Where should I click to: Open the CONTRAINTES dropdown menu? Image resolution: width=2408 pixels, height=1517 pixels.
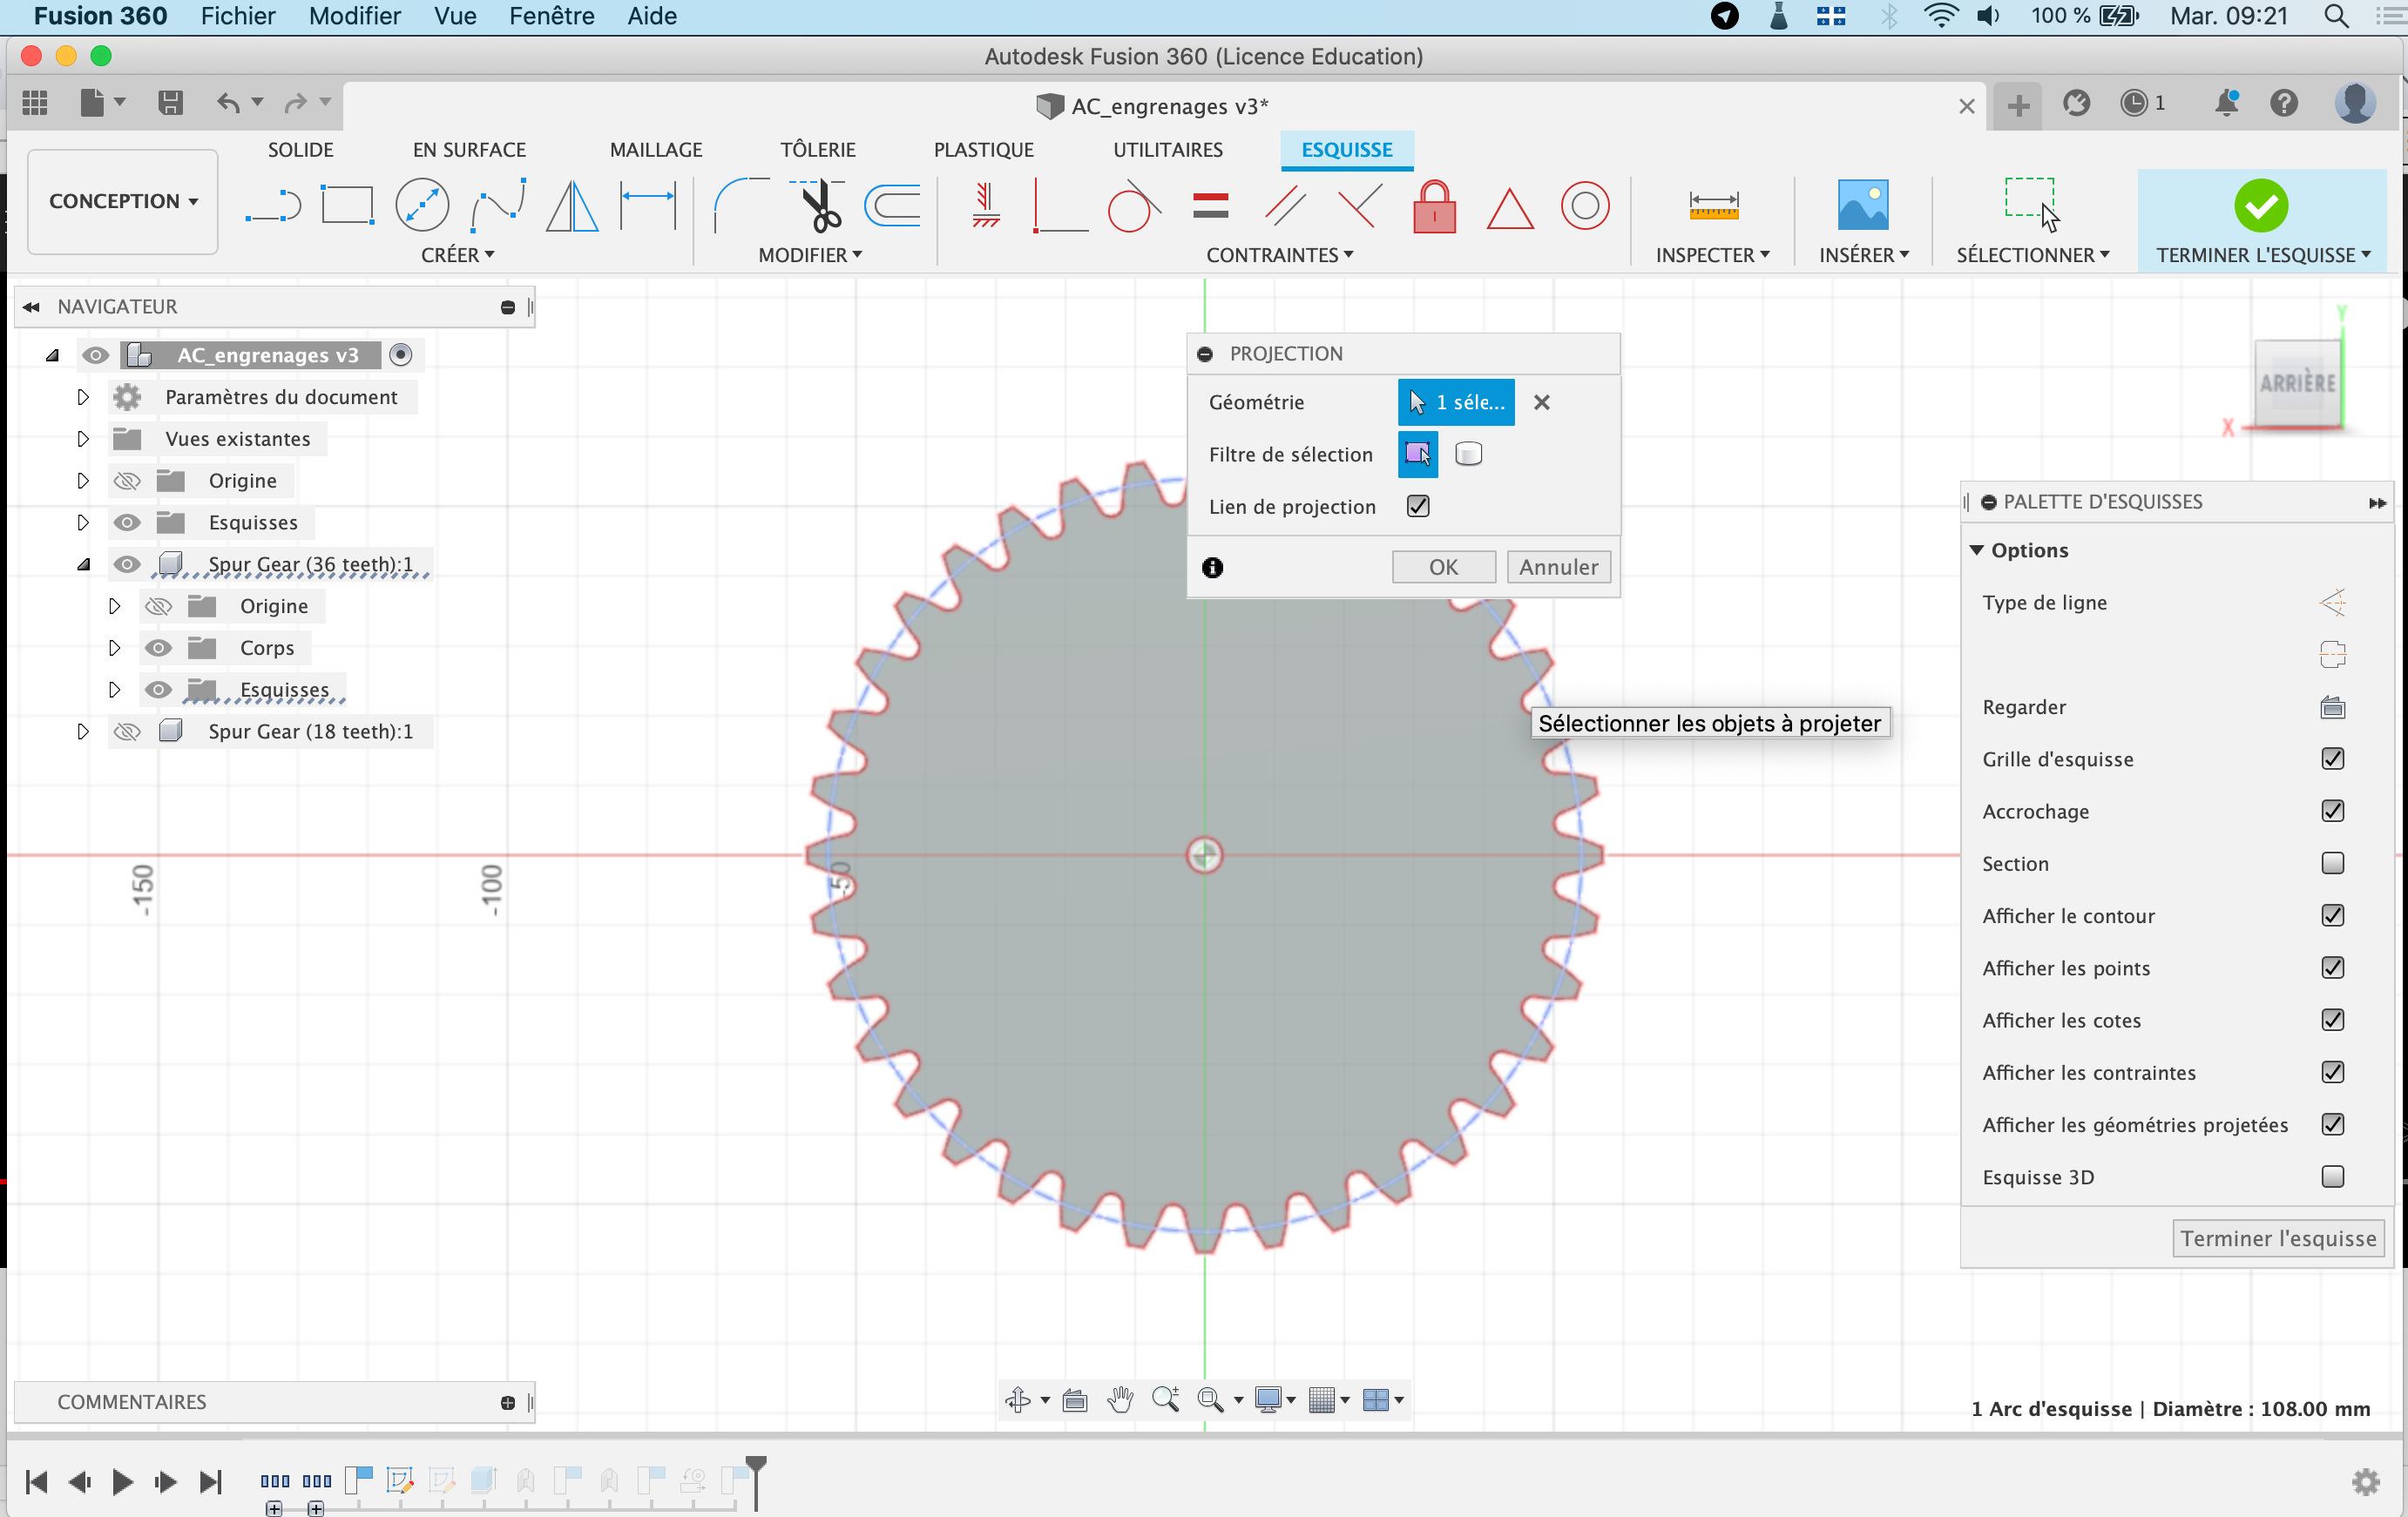click(x=1279, y=255)
